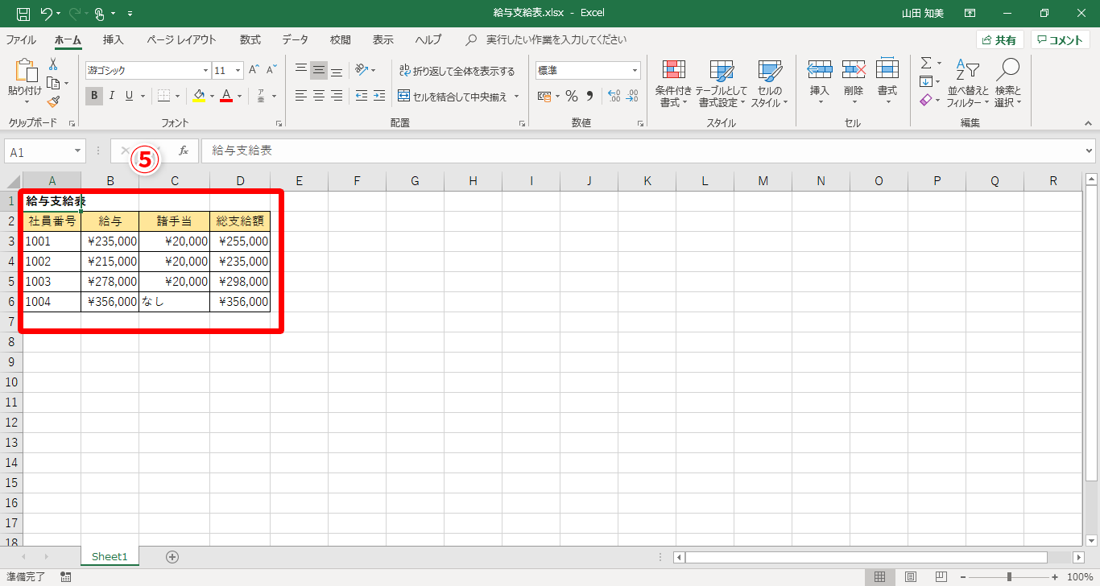Apply comma style number format

[x=590, y=96]
